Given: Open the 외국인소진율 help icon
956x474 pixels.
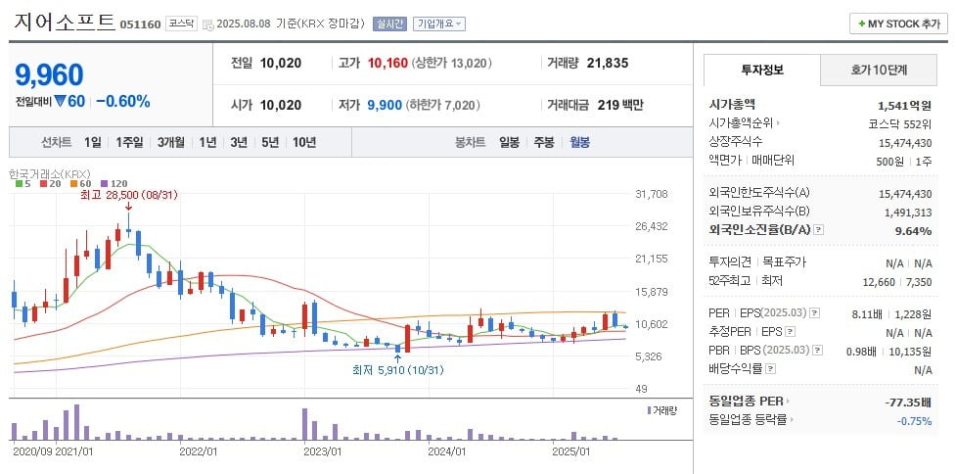Looking at the screenshot, I should click(819, 230).
